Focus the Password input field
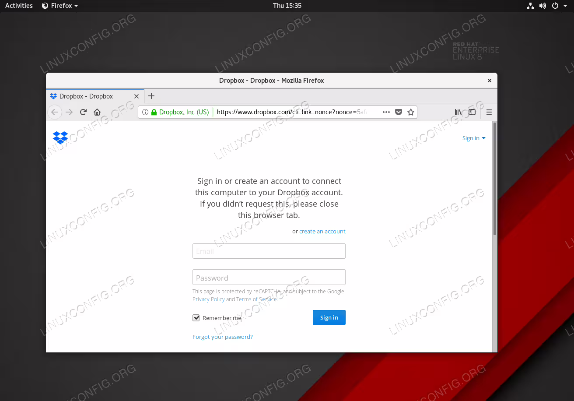574x401 pixels. (x=269, y=278)
